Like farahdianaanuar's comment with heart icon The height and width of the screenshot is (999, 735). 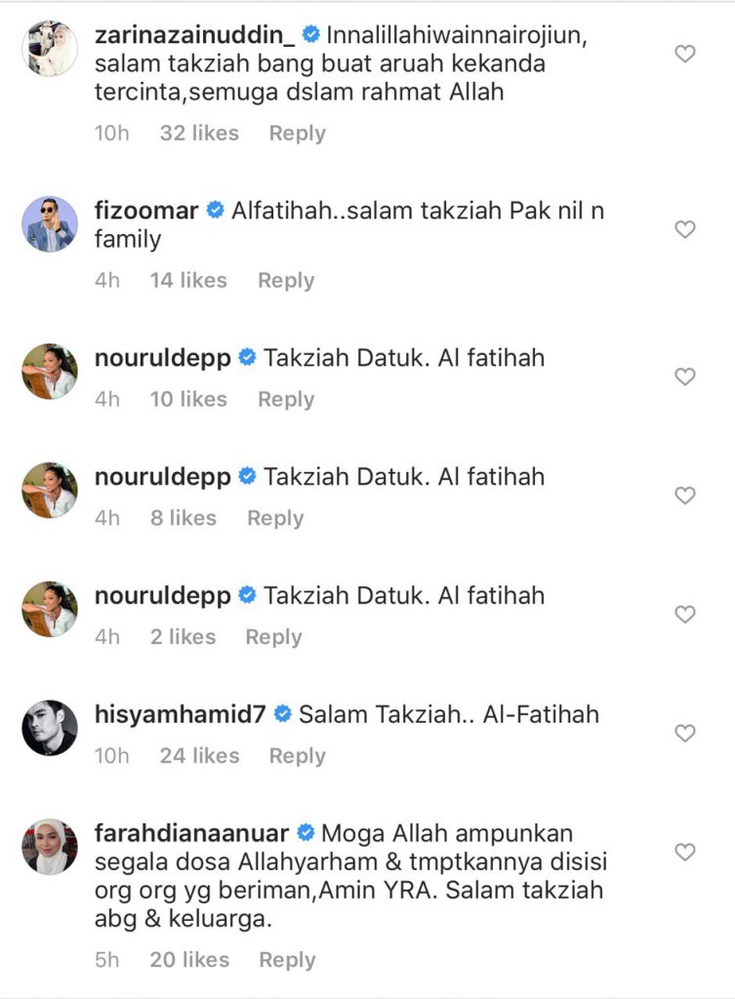684,852
